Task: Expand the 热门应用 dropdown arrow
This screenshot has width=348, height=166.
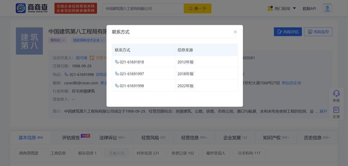Action: tap(294, 8)
